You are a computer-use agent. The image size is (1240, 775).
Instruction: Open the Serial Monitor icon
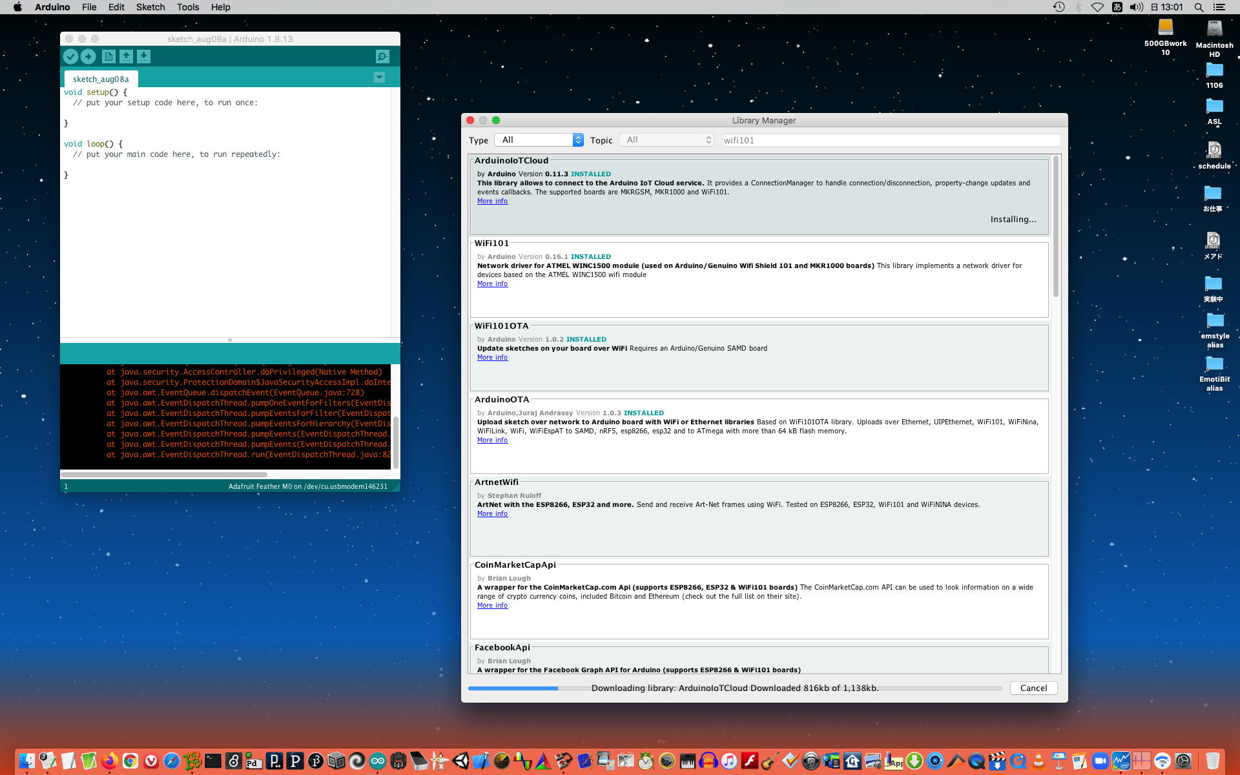click(382, 57)
